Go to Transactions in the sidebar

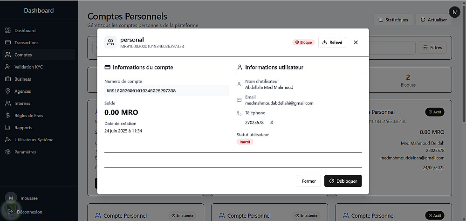[x=26, y=43]
